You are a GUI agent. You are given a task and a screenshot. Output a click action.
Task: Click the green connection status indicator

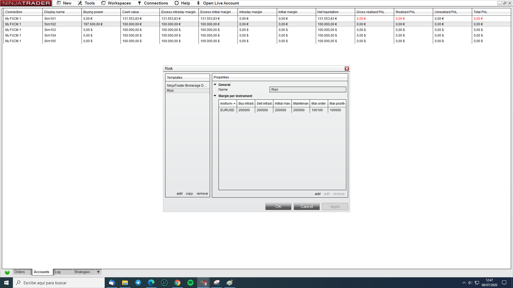point(7,272)
